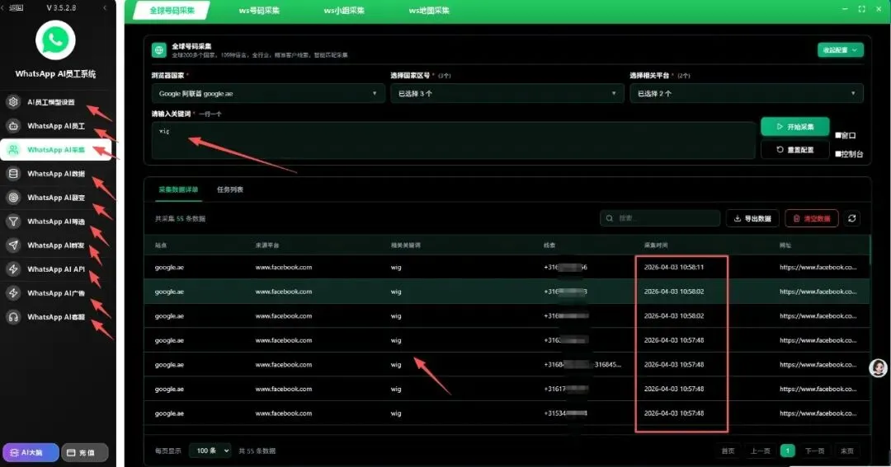Image resolution: width=891 pixels, height=467 pixels.
Task: Go to the 末页 last page
Action: [846, 451]
